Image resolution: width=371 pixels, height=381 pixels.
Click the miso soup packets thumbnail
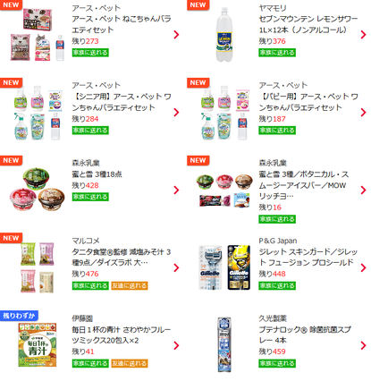38,267
